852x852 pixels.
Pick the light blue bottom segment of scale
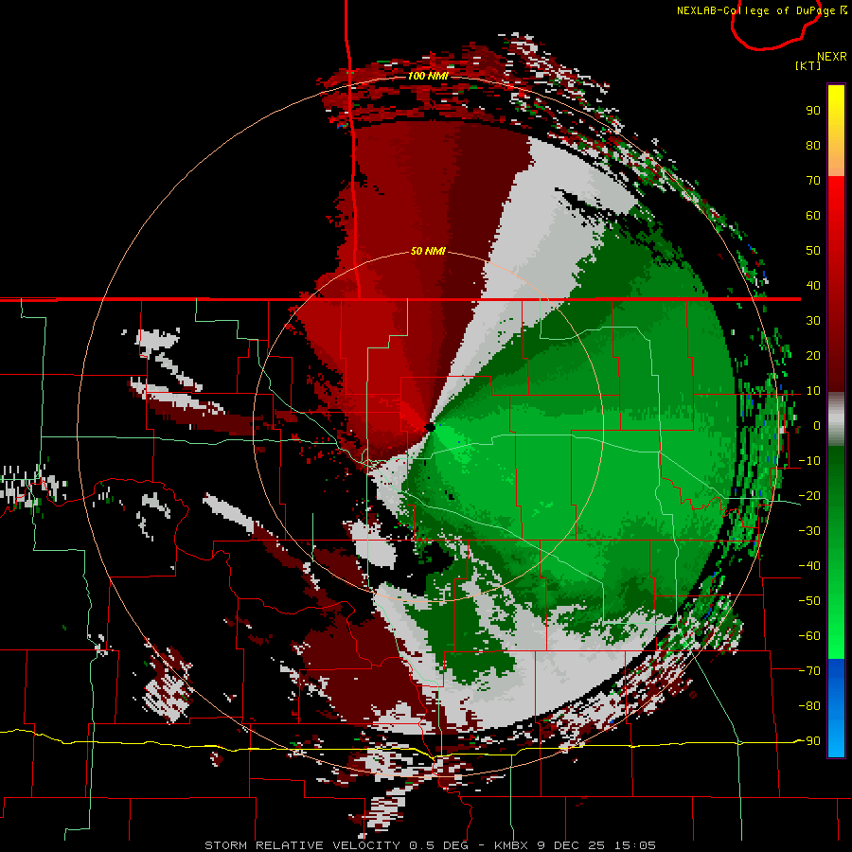click(x=836, y=737)
